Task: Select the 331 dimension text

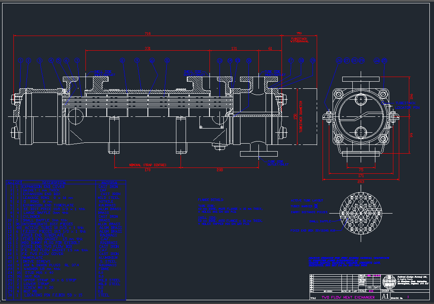Action: [x=147, y=49]
